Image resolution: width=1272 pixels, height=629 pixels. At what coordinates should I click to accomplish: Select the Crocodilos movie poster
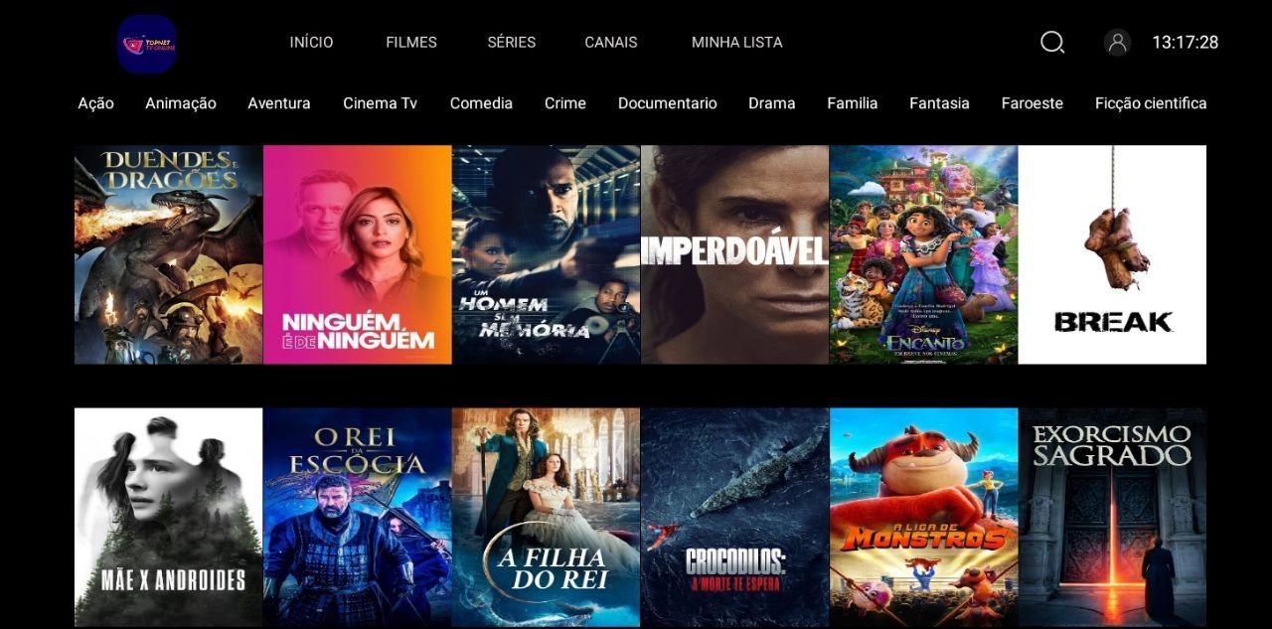735,517
